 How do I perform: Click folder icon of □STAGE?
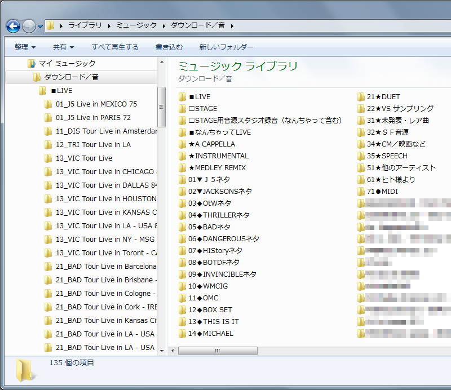coord(182,109)
